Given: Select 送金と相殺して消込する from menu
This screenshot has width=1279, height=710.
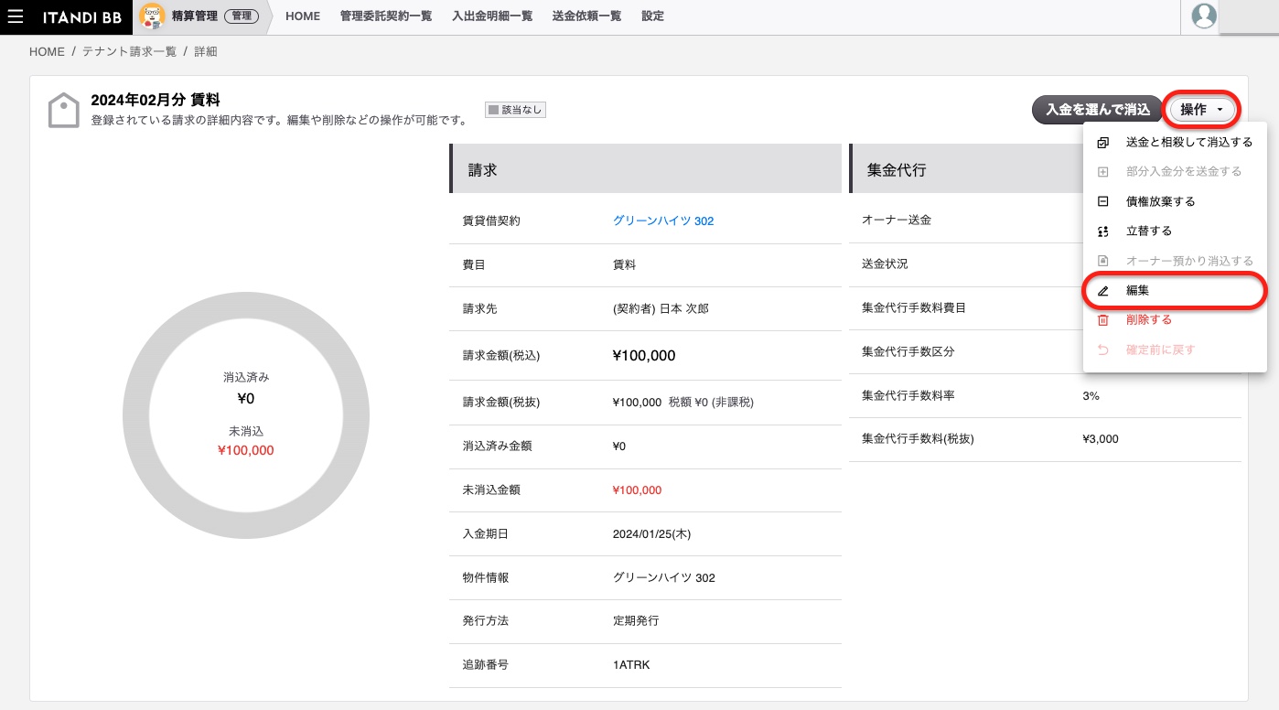Looking at the screenshot, I should pos(1175,143).
